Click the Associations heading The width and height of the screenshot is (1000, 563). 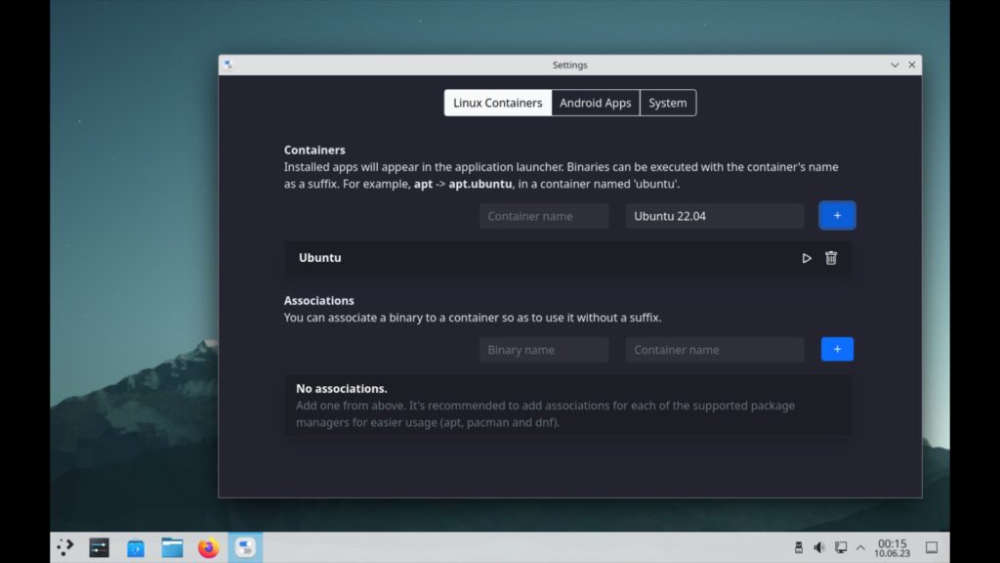pos(319,301)
